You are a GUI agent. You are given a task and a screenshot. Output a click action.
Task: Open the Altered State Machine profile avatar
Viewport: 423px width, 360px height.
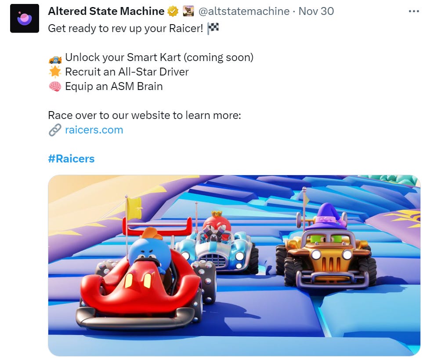(25, 18)
